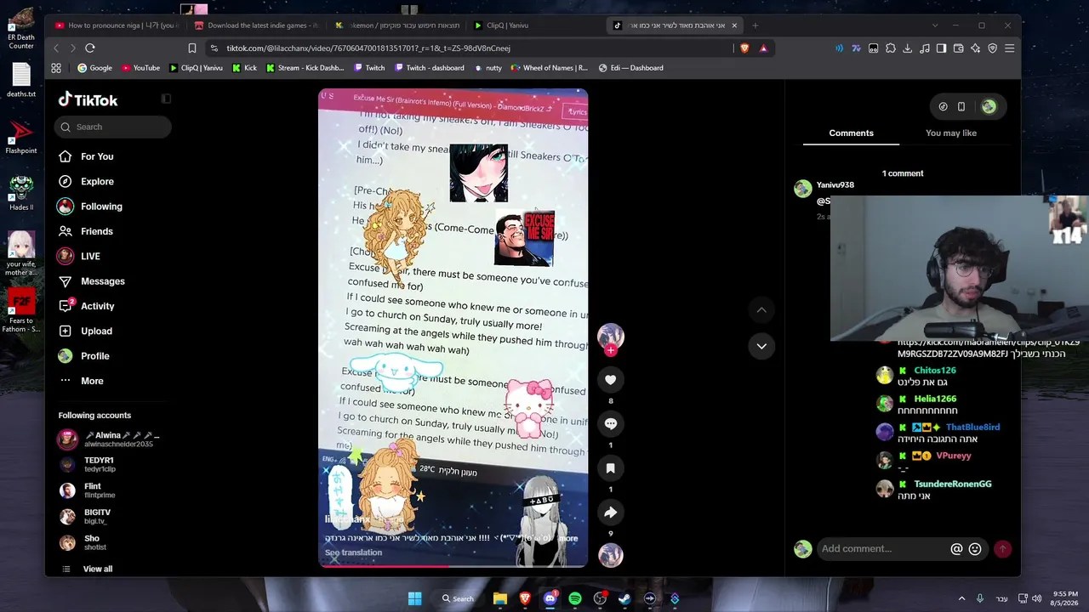Open Alwina's following account
The image size is (1089, 612).
coord(110,439)
